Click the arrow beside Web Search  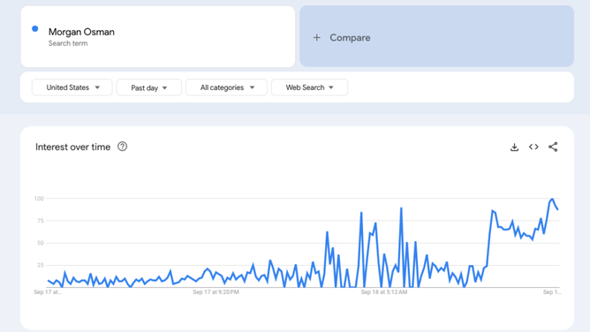pyautogui.click(x=331, y=87)
